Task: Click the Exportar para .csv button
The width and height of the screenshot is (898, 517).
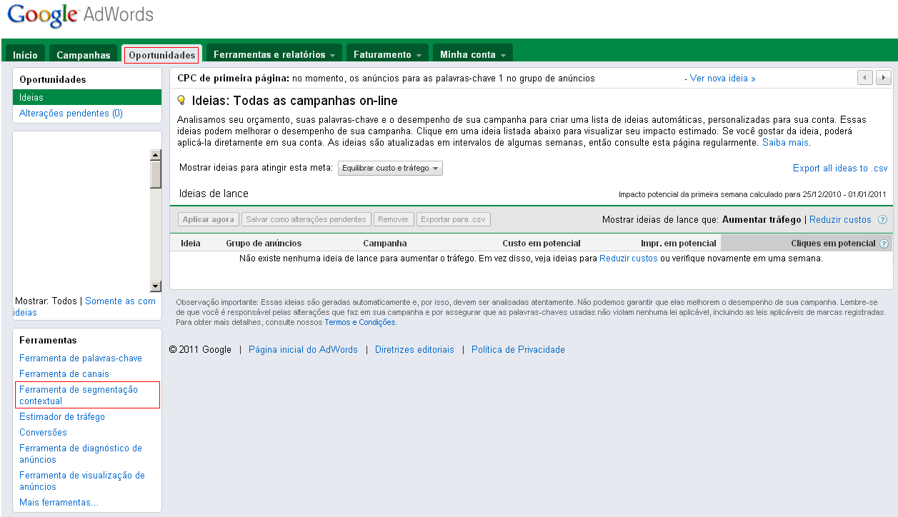Action: click(x=454, y=219)
